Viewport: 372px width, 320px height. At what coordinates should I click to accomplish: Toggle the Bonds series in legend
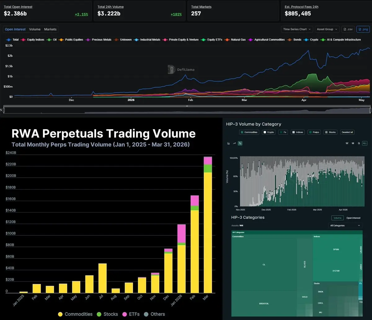(x=294, y=40)
